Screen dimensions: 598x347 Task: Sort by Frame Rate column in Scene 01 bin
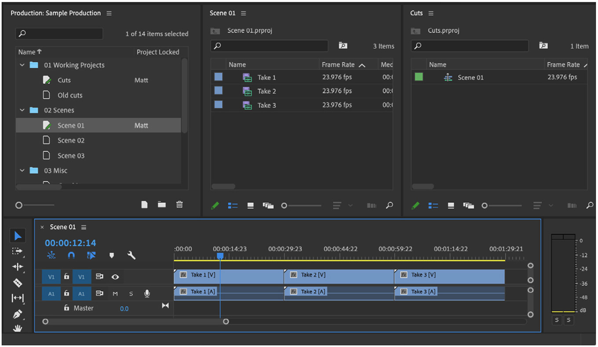338,65
